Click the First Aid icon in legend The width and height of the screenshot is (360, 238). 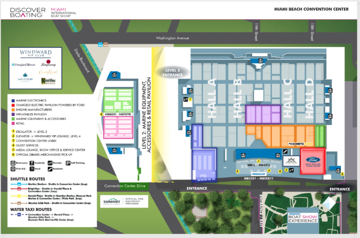click(x=12, y=169)
